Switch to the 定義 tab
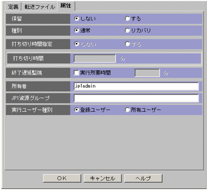This screenshot has height=191, width=208. point(13,7)
